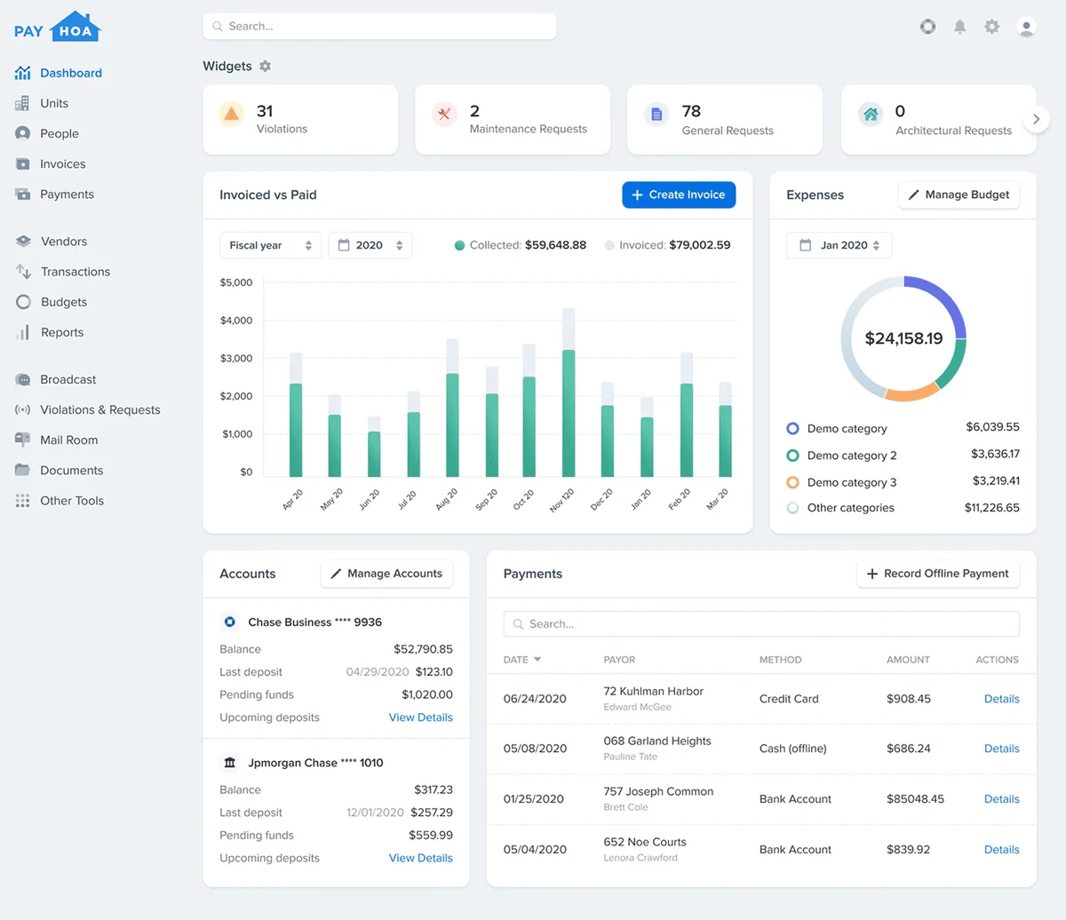This screenshot has width=1066, height=920.
Task: Click Manage Budget button
Action: (x=959, y=194)
